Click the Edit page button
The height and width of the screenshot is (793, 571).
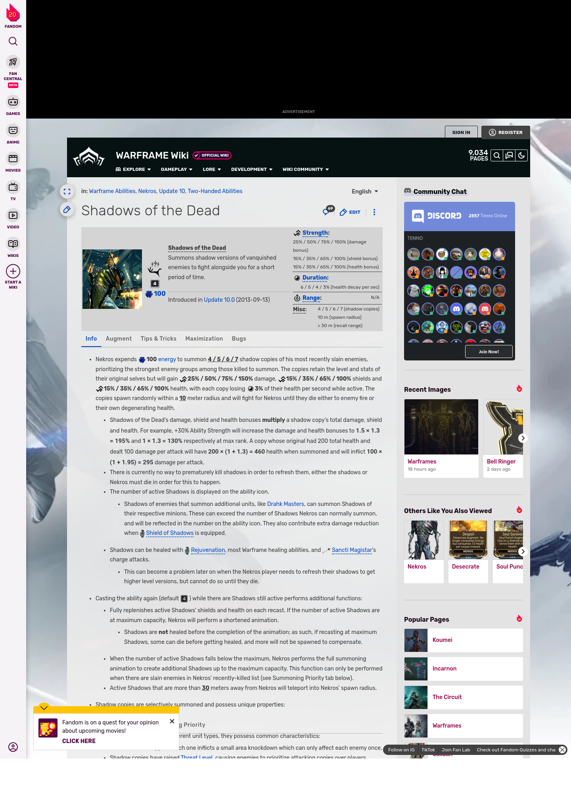[x=350, y=212]
